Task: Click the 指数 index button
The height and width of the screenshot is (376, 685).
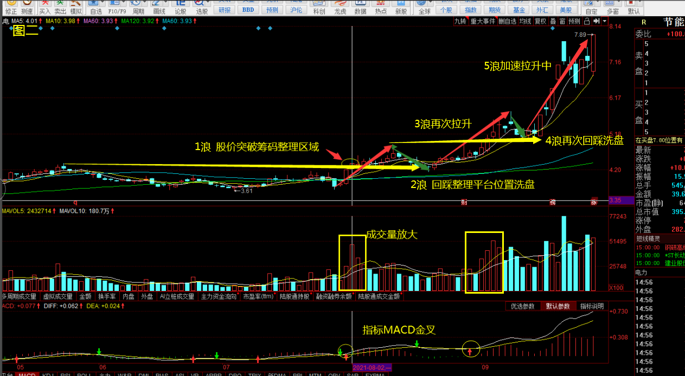Action: (x=470, y=9)
